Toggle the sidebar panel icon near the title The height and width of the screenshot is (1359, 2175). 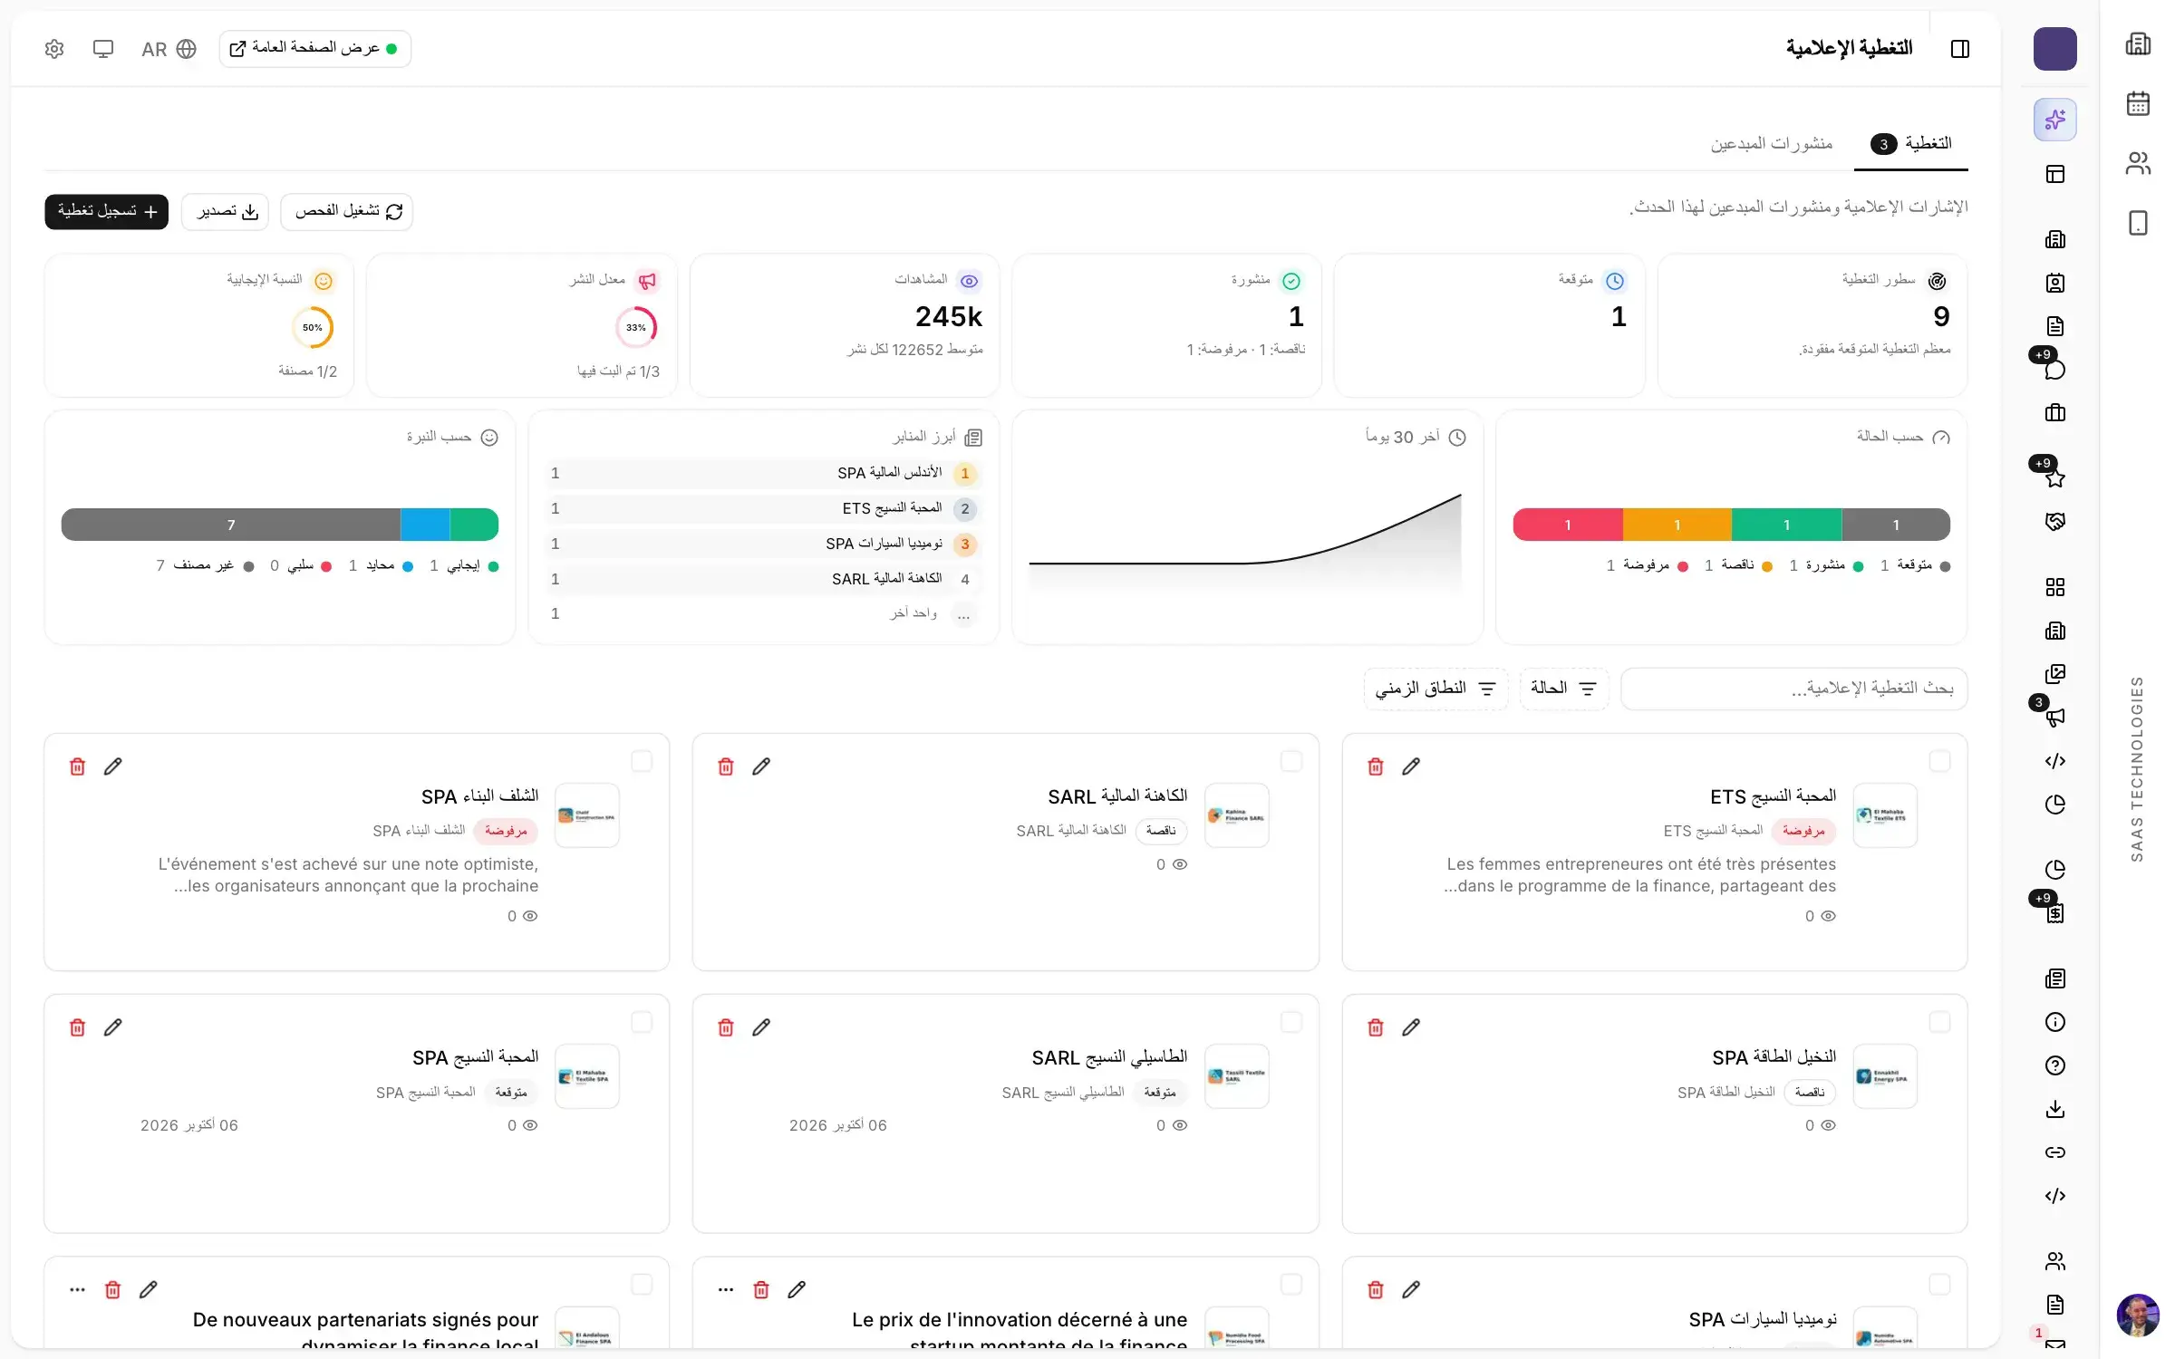1959,49
